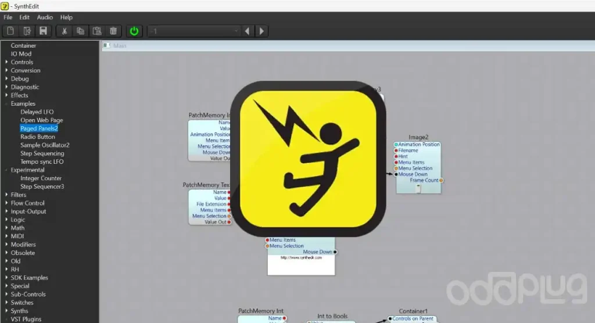
Task: Expand the Effects category in module tree
Action: coord(6,95)
